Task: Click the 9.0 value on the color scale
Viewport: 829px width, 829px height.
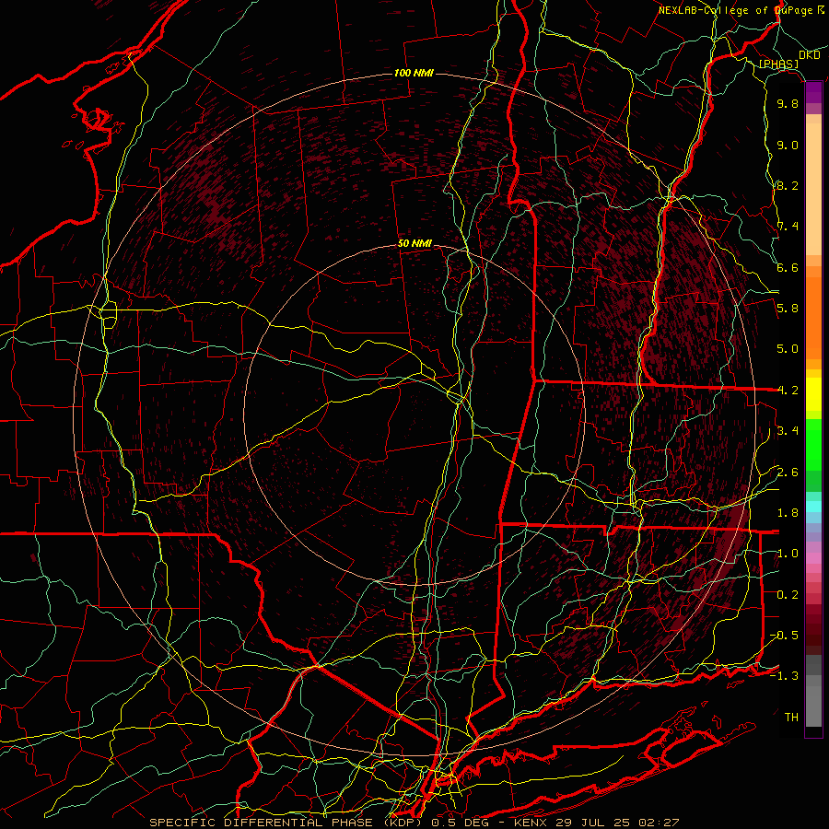Action: pyautogui.click(x=788, y=145)
